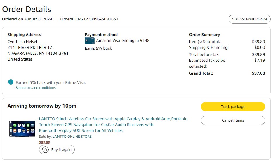Click the Order Details page heading

pos(27,9)
